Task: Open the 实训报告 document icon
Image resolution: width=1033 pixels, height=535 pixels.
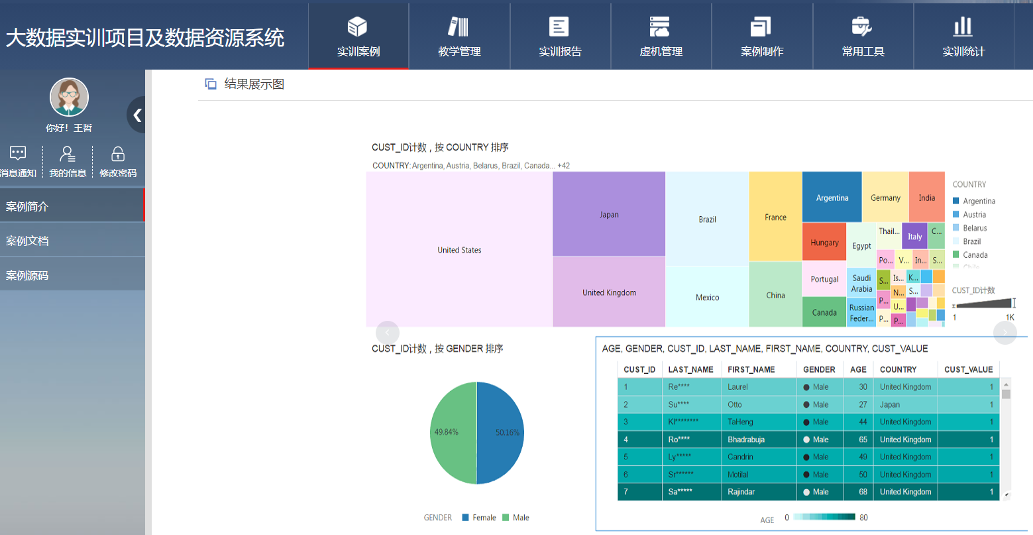Action: pos(559,27)
